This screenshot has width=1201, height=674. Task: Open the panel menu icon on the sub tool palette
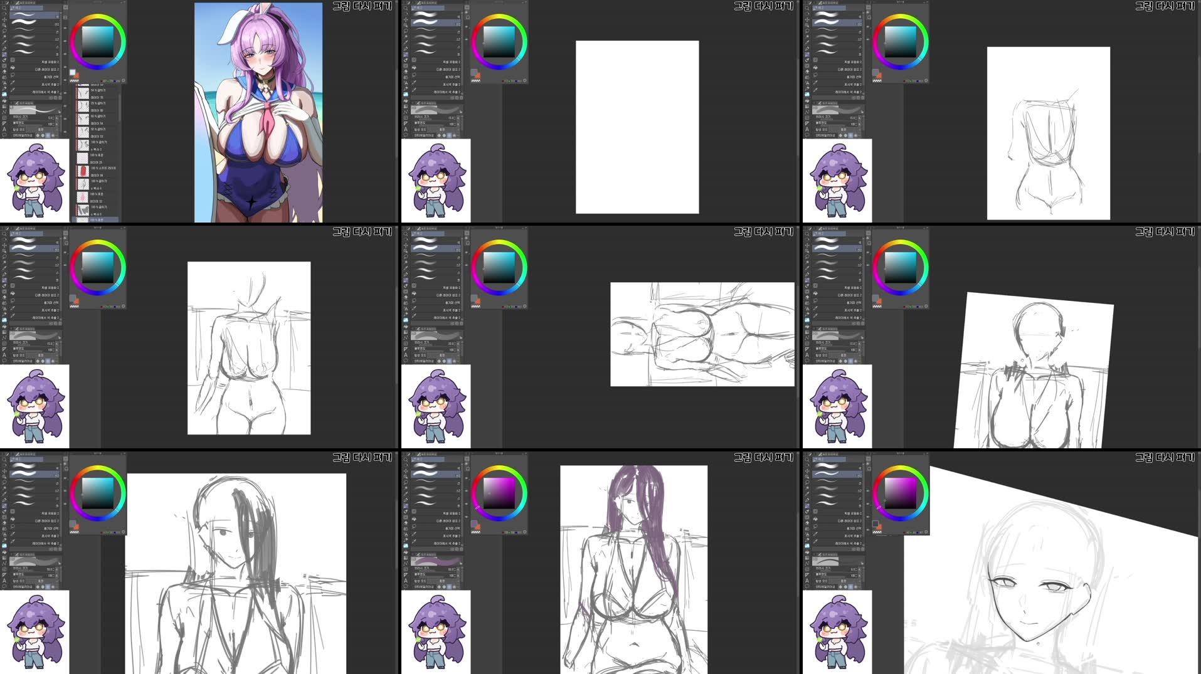[x=66, y=7]
